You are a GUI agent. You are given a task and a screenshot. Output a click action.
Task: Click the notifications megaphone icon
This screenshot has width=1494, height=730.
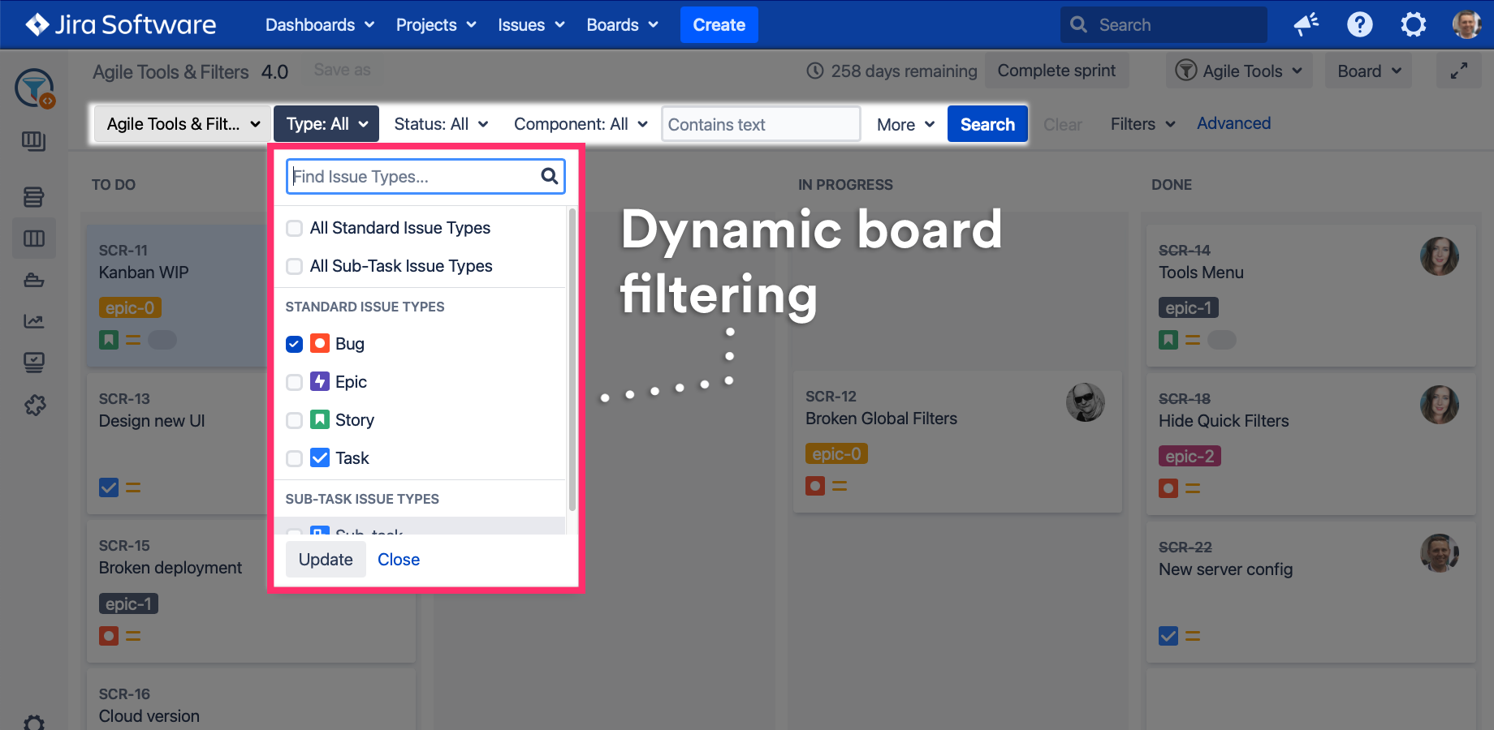tap(1306, 25)
